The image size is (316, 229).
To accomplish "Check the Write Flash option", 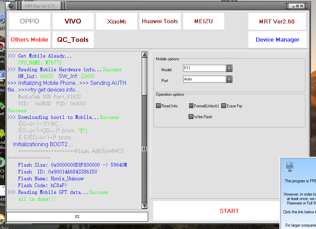I will click(191, 117).
